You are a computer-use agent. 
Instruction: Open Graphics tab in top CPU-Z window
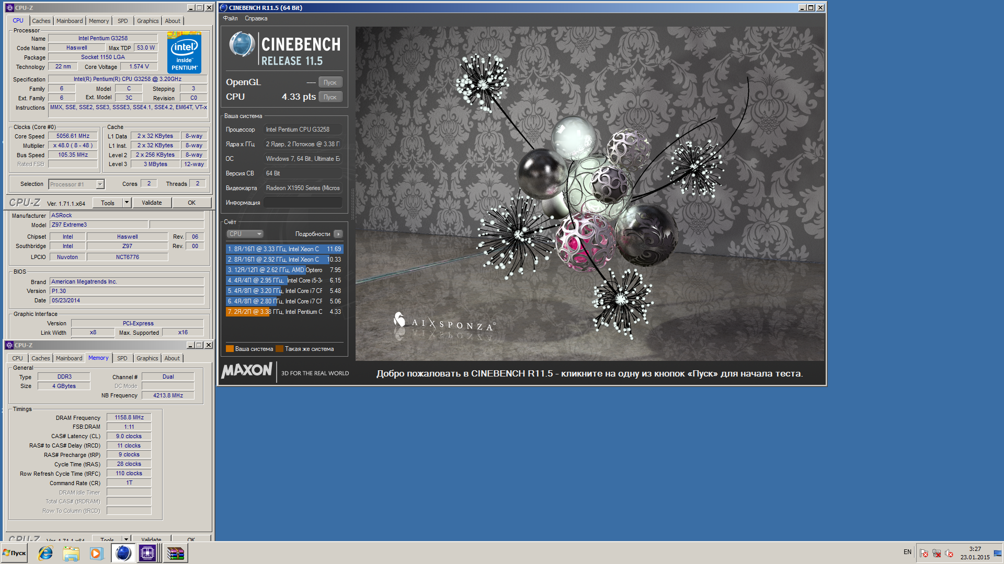pyautogui.click(x=148, y=21)
